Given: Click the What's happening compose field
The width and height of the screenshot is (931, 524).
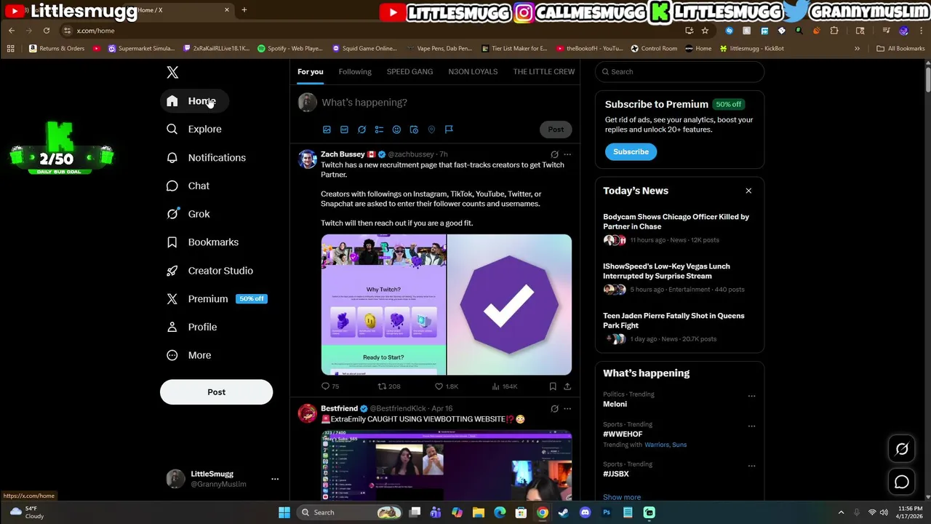Looking at the screenshot, I should point(445,103).
